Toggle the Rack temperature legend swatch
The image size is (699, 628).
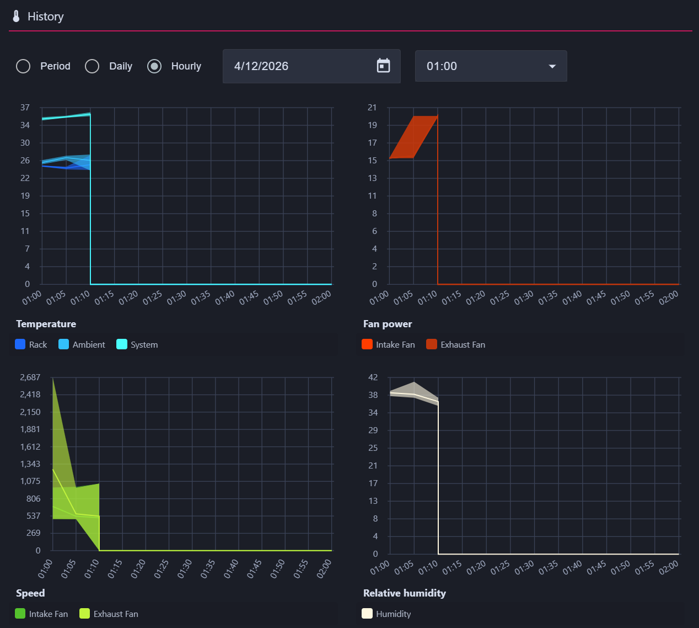(20, 344)
